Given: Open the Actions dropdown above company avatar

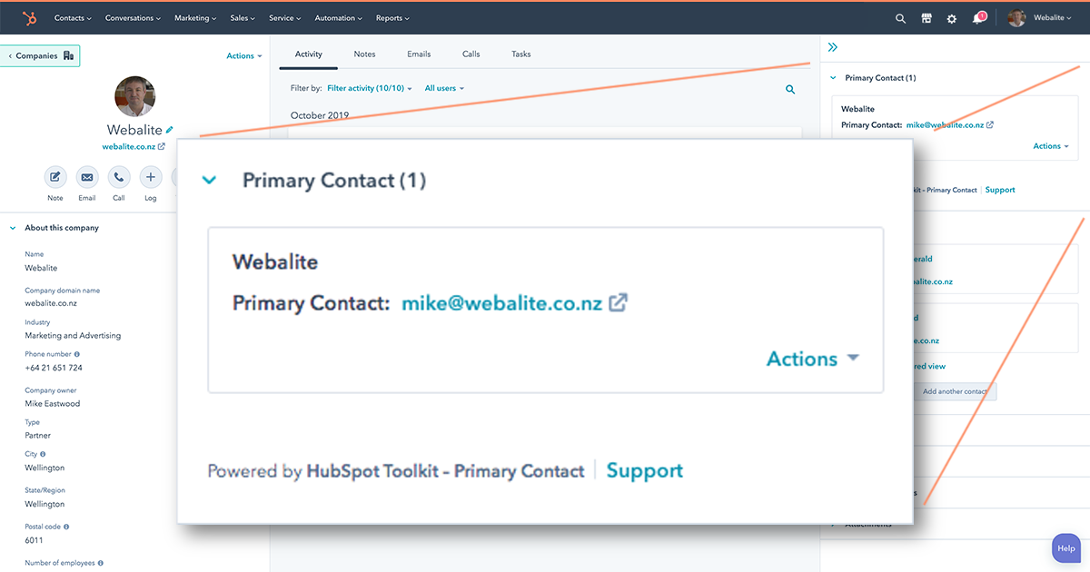Looking at the screenshot, I should 244,56.
